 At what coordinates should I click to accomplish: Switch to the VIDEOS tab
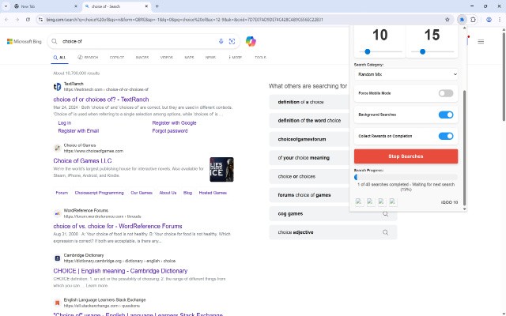pos(167,58)
